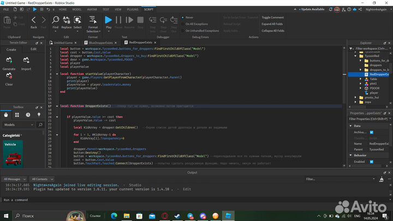Click the Run a command input bar

(164, 200)
